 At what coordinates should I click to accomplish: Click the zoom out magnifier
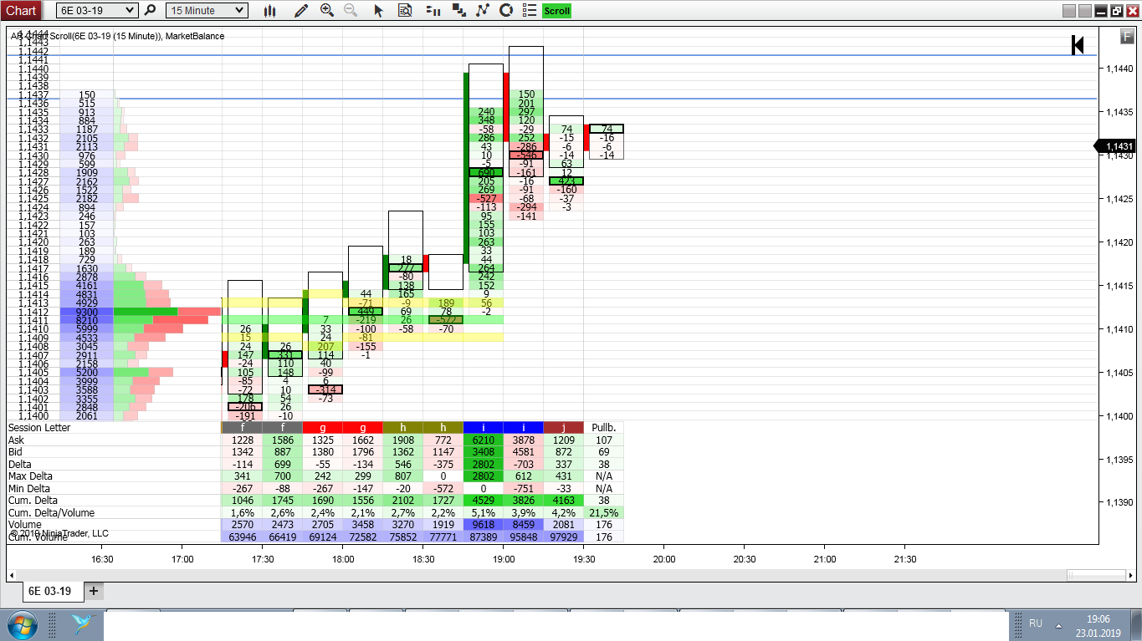tap(351, 11)
